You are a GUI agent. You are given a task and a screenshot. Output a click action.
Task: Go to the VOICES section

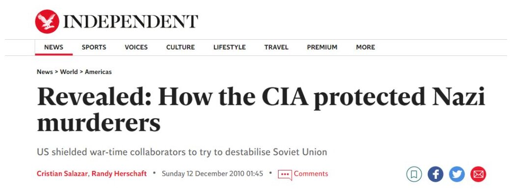(x=136, y=48)
